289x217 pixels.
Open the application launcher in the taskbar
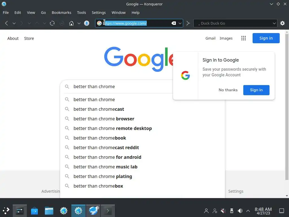[6, 211]
